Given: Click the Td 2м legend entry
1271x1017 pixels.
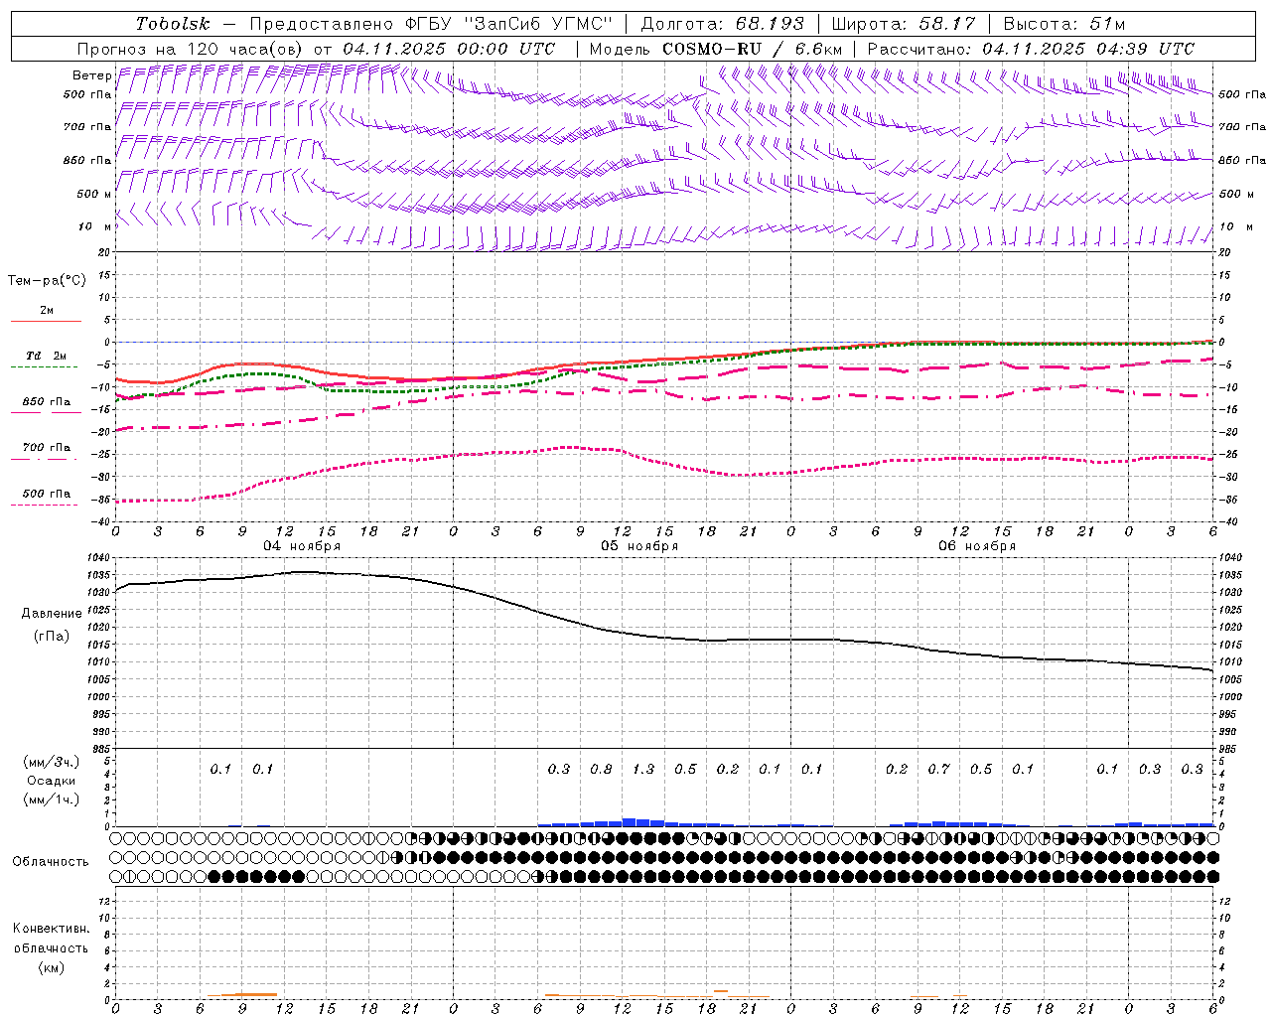Looking at the screenshot, I should click(46, 356).
